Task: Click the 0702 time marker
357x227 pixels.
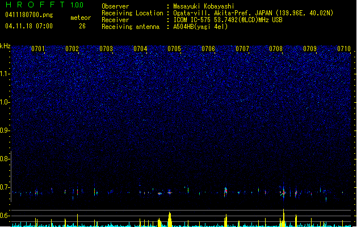Action: click(x=72, y=49)
